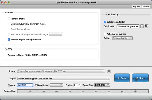Increase copies with stepper up arrow
The height and width of the screenshot is (100, 152).
pyautogui.click(x=80, y=84)
